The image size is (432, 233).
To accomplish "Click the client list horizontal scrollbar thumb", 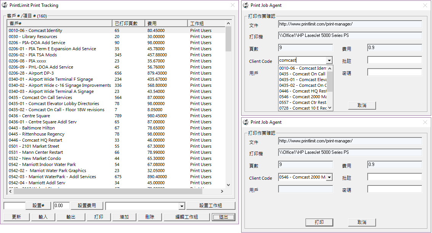I will point(108,191).
